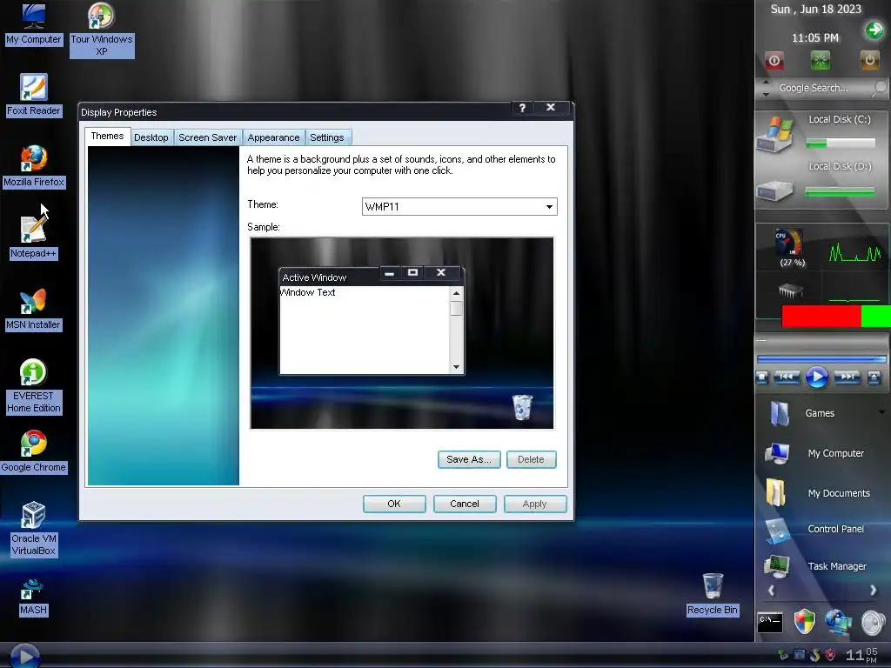Image resolution: width=891 pixels, height=668 pixels.
Task: Play media in sidebar player
Action: point(816,377)
